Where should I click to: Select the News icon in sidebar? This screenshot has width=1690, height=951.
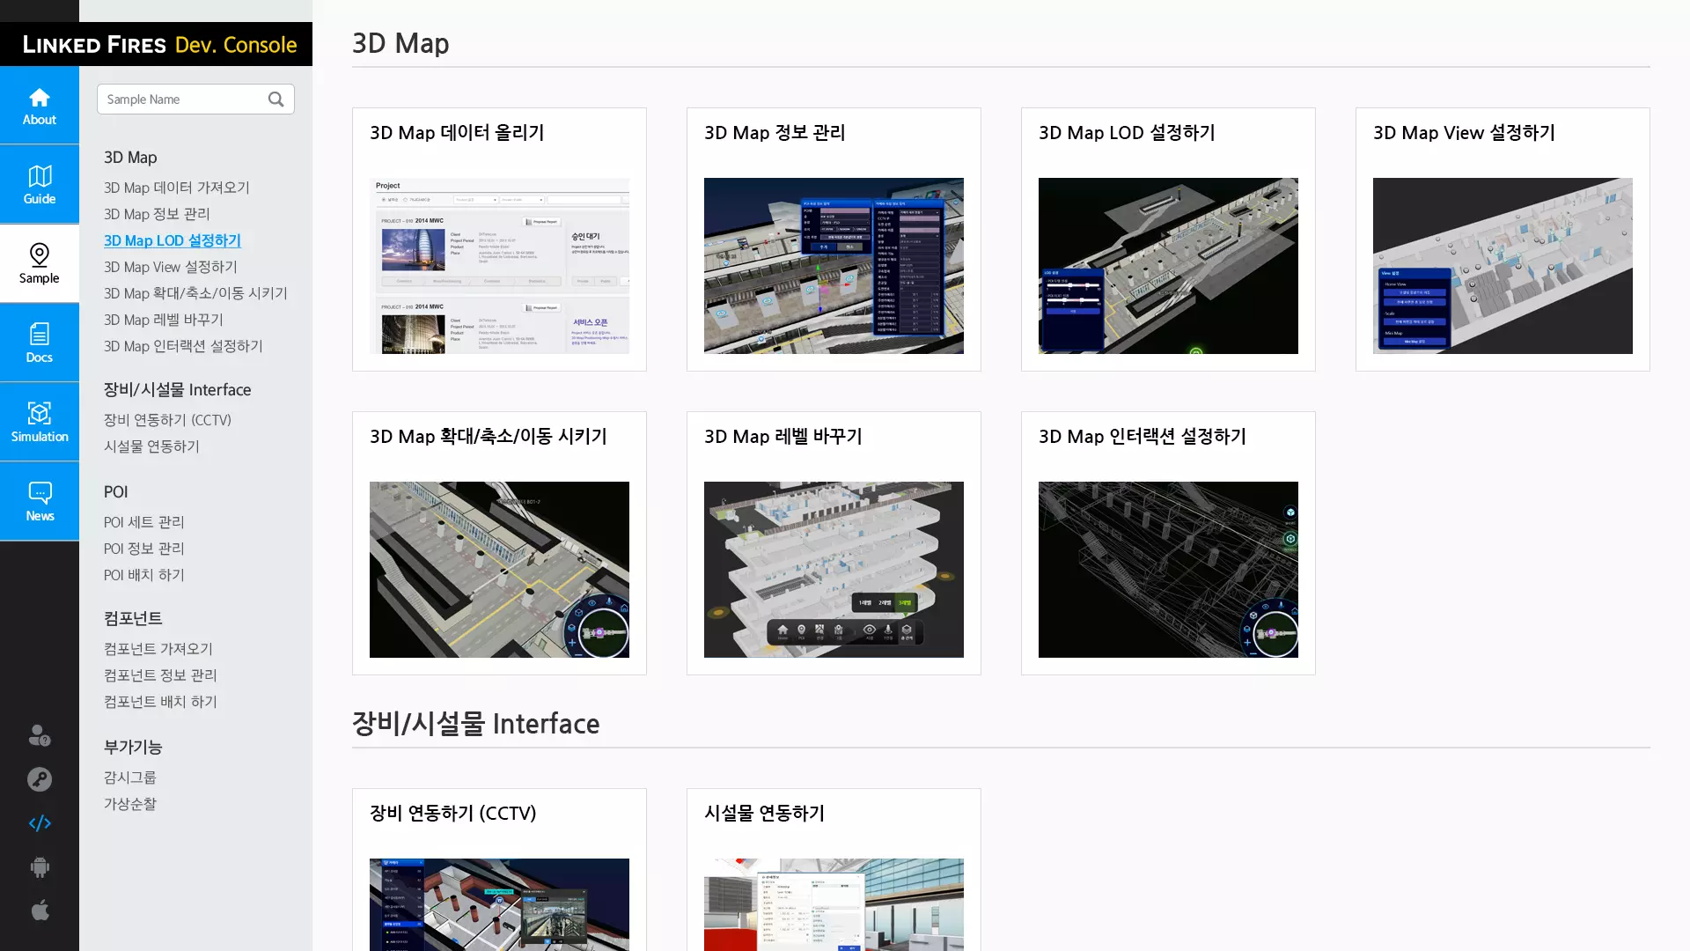coord(40,500)
